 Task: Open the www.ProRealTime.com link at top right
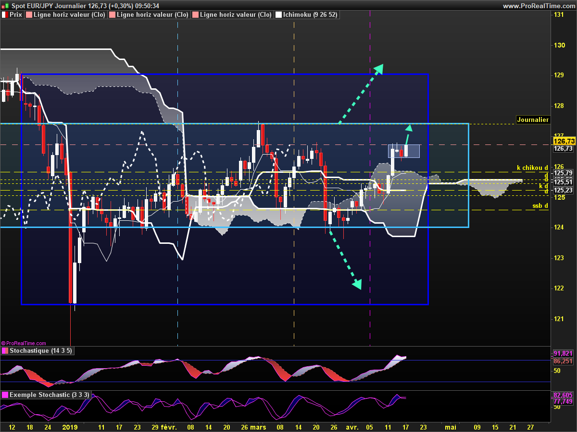coord(539,6)
